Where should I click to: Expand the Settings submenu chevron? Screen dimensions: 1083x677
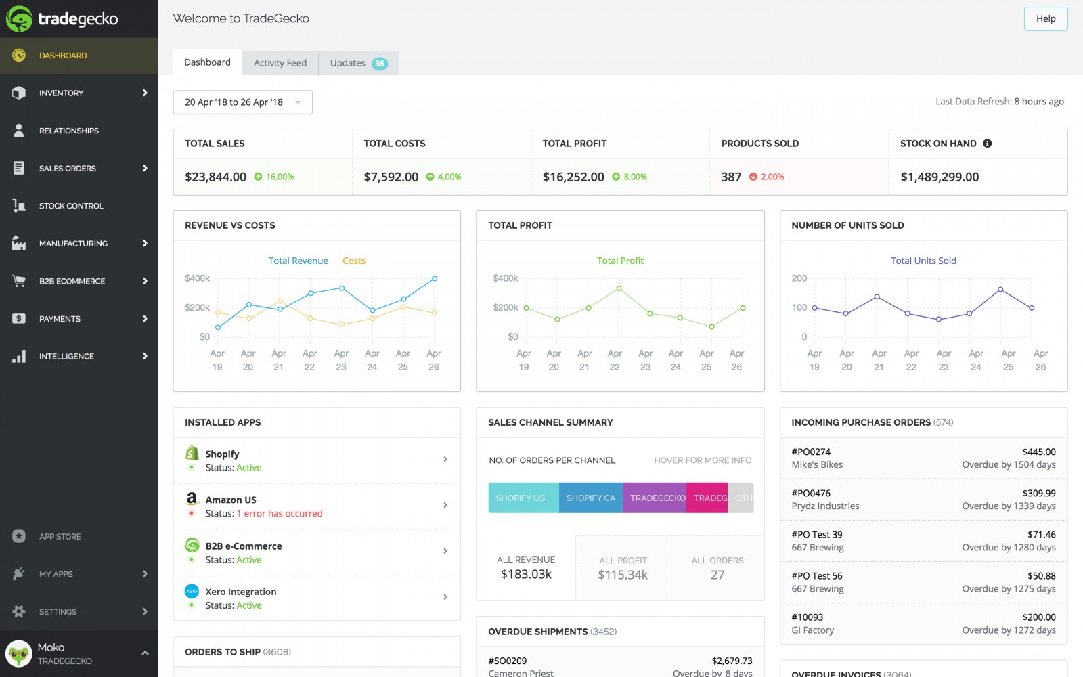click(x=144, y=611)
